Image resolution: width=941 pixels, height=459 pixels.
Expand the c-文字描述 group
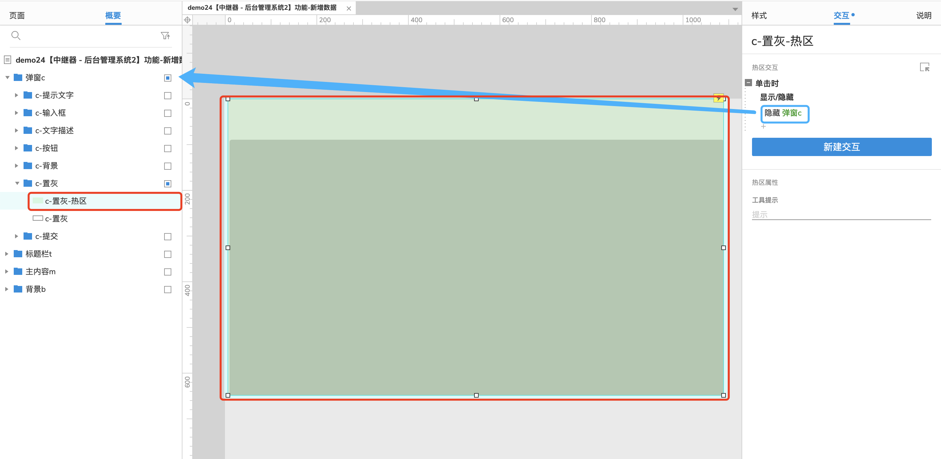(x=16, y=130)
